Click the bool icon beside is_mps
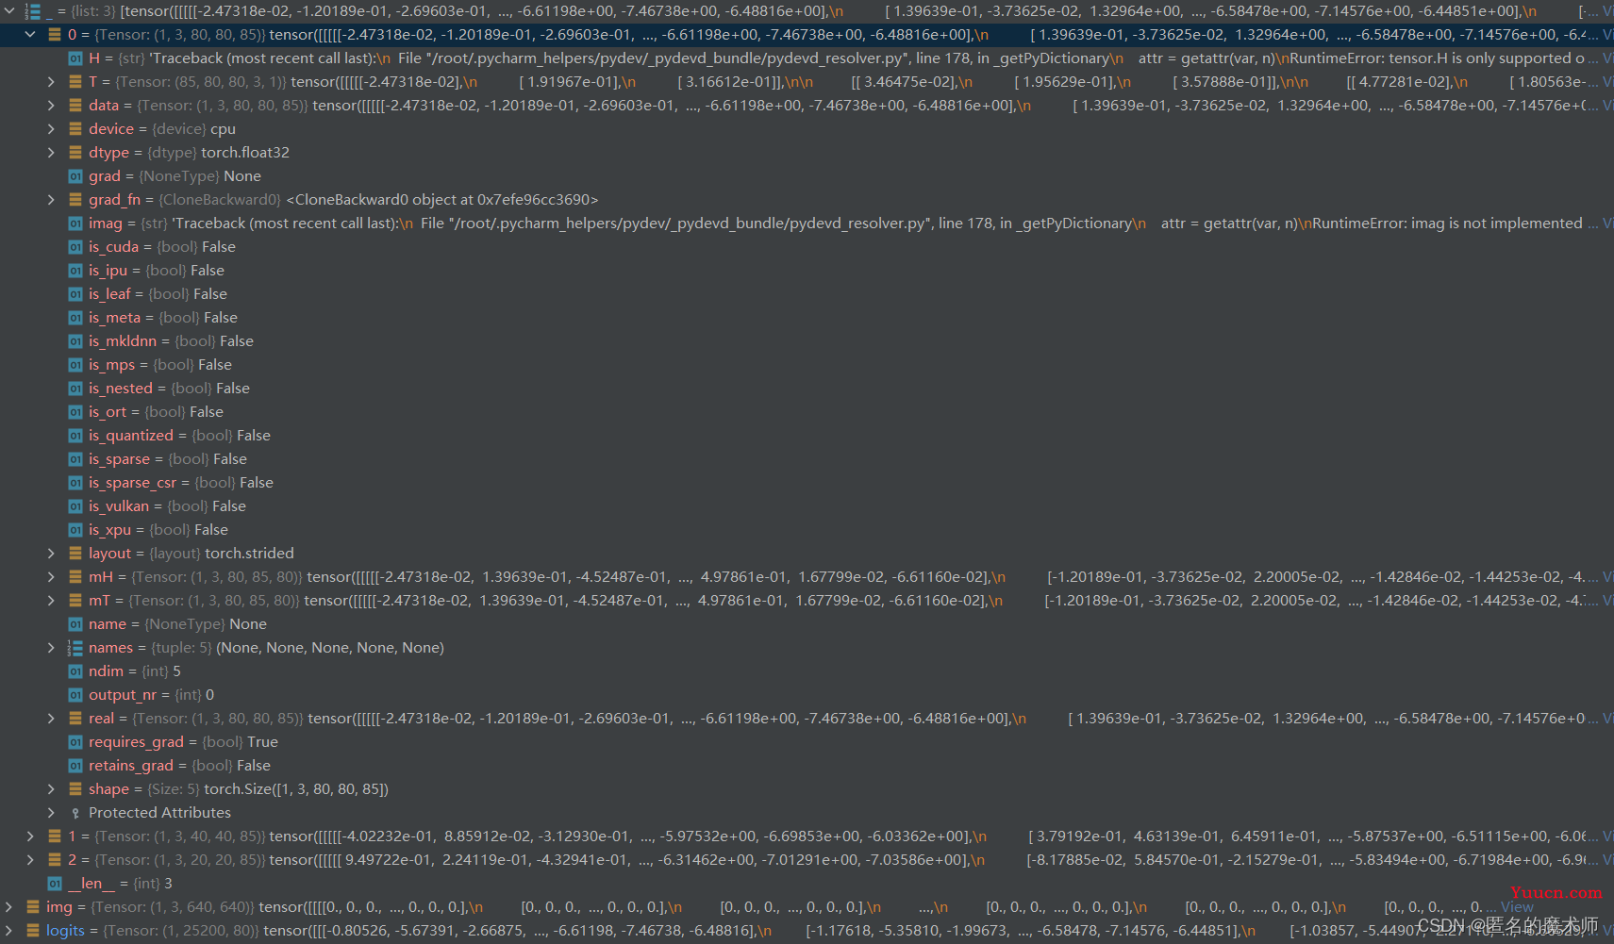This screenshot has width=1614, height=944. (75, 365)
